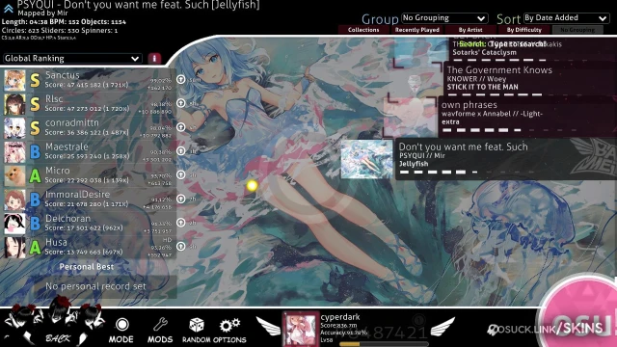Open Delchoran score entry
This screenshot has height=347, width=617.
89,224
